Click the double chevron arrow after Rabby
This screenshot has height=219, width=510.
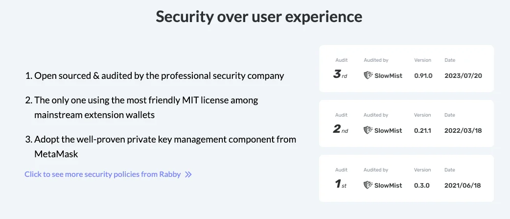(x=188, y=174)
